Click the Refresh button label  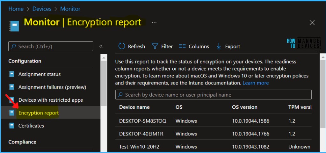[137, 46]
